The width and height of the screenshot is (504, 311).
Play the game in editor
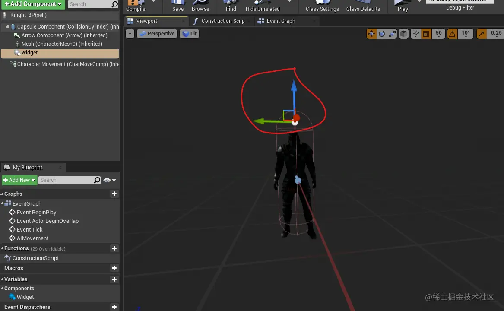[x=403, y=6]
